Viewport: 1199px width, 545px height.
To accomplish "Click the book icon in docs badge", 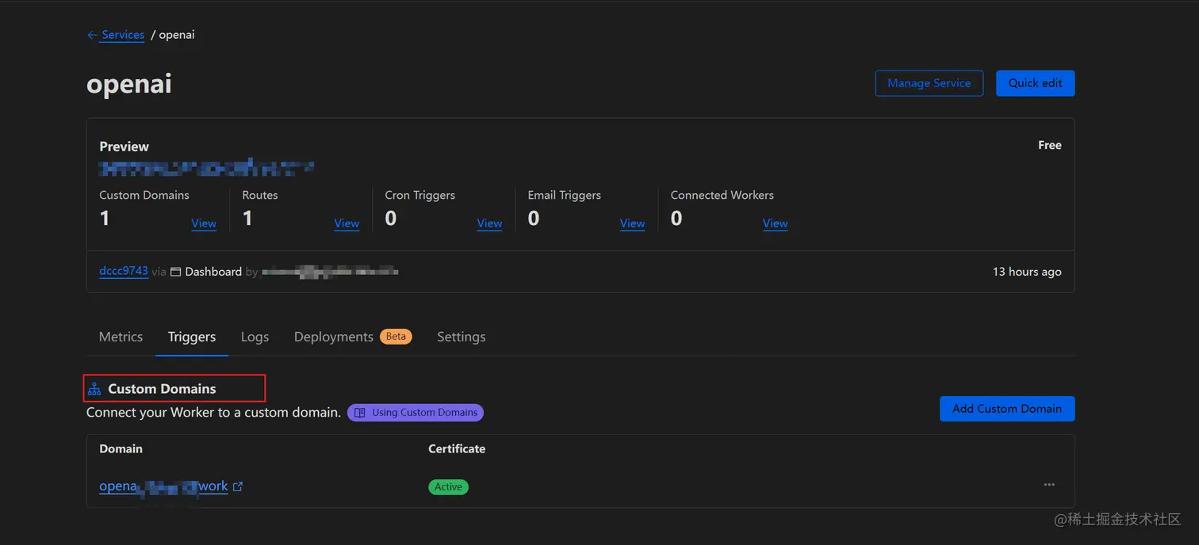I will point(360,413).
